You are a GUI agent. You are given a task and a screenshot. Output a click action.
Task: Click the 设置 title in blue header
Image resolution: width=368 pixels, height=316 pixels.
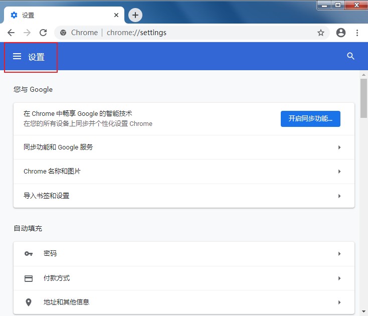[37, 57]
